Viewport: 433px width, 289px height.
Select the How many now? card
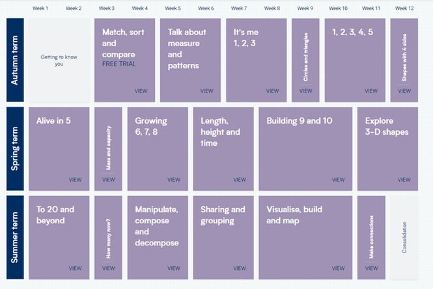click(108, 238)
